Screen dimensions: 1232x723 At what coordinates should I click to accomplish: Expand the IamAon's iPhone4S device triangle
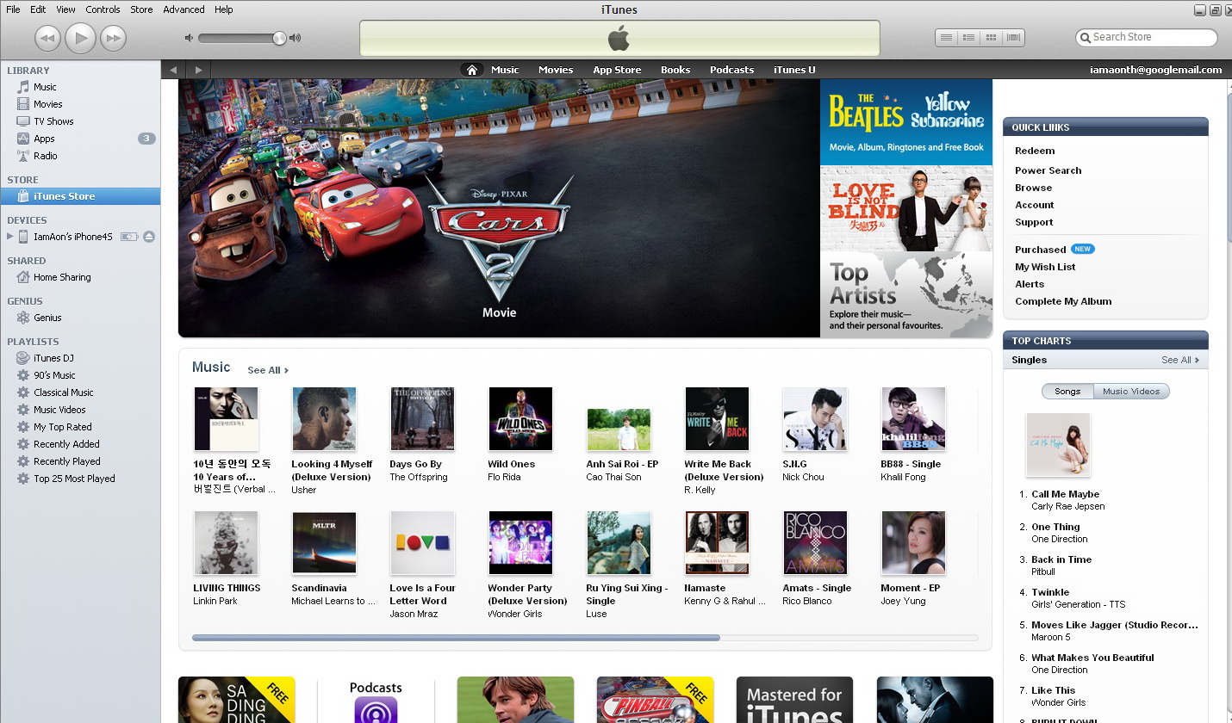click(9, 236)
